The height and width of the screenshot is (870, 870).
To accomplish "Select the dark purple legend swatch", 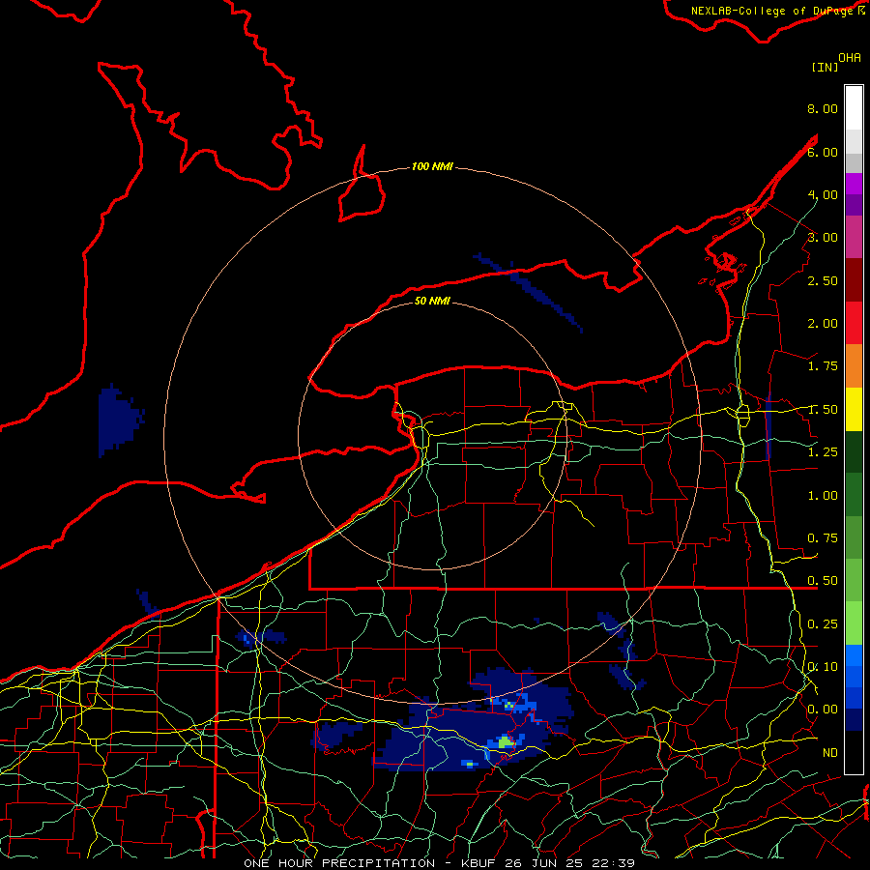I will tap(854, 205).
